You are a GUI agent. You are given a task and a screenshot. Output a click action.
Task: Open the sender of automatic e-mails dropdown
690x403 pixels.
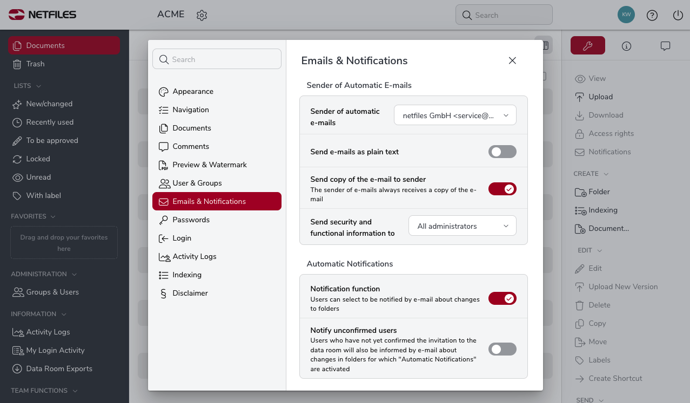tap(455, 115)
